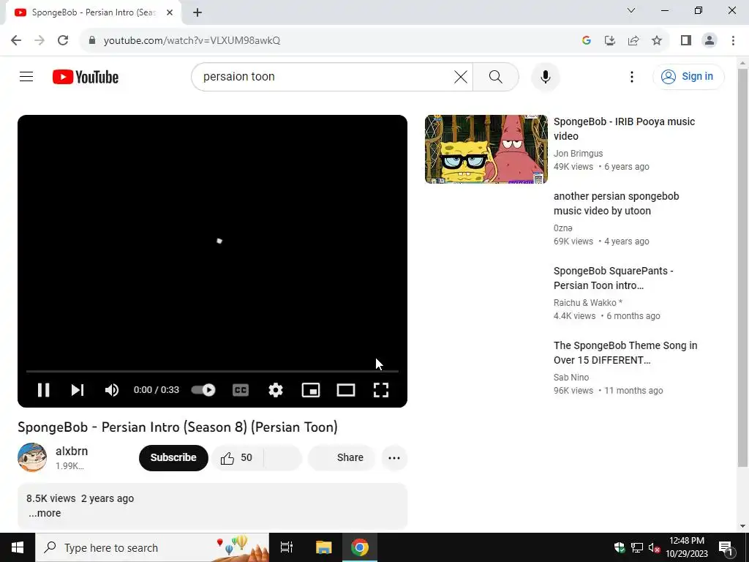Screen dimensions: 749x562
Task: Expand description with ...more
Action: point(45,513)
